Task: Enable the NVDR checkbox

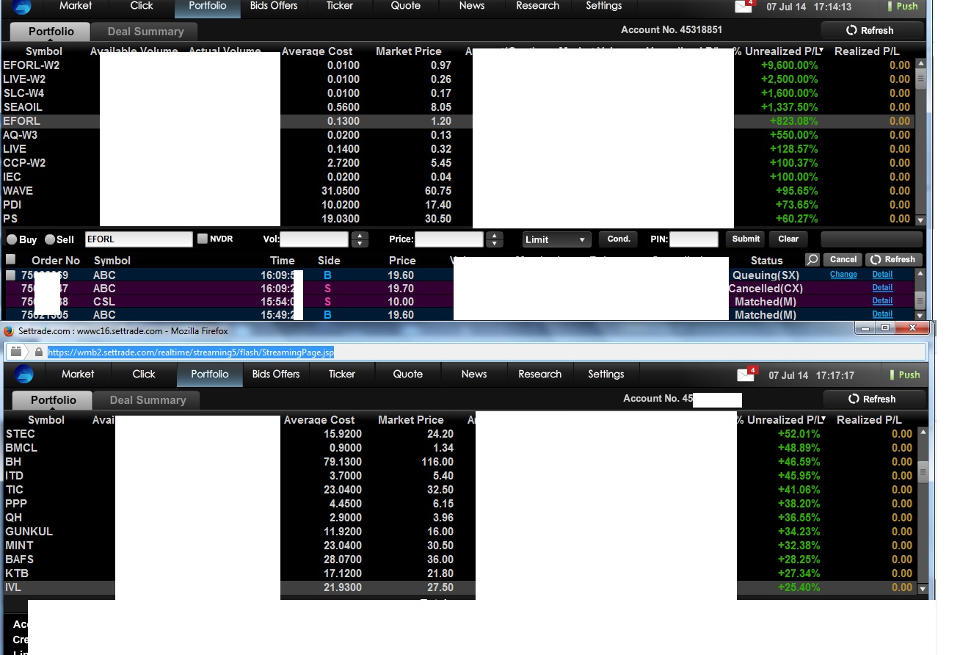Action: [203, 239]
